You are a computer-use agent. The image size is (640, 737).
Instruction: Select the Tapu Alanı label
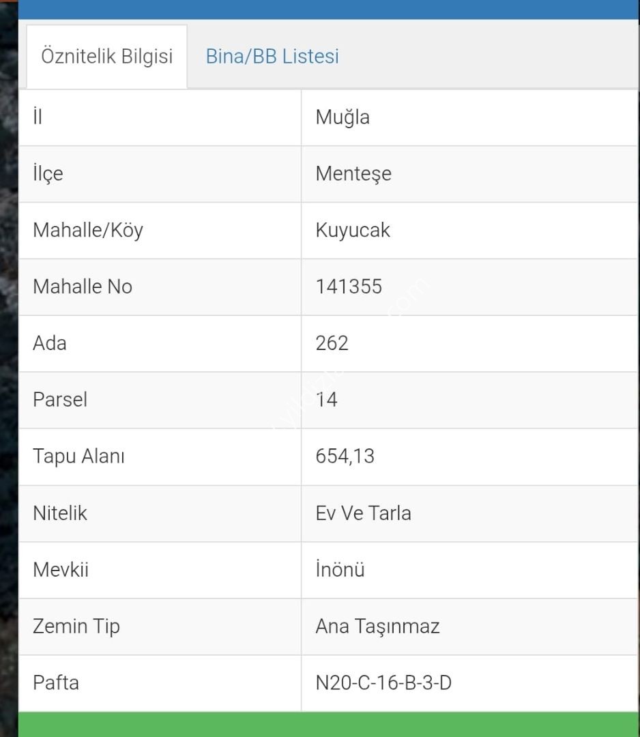pyautogui.click(x=78, y=457)
